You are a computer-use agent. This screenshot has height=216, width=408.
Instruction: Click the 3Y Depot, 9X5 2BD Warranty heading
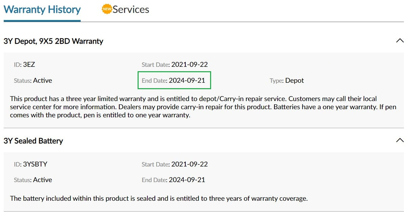coord(53,41)
